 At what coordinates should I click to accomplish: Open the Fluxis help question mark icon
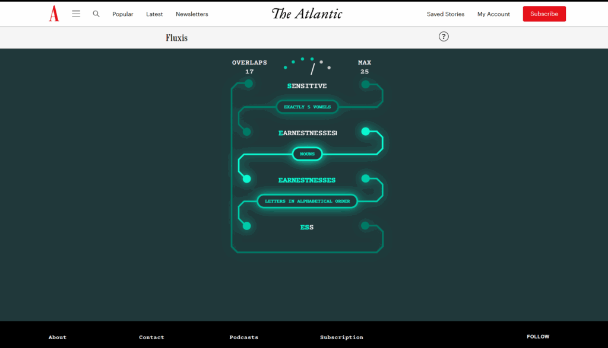[x=444, y=36]
